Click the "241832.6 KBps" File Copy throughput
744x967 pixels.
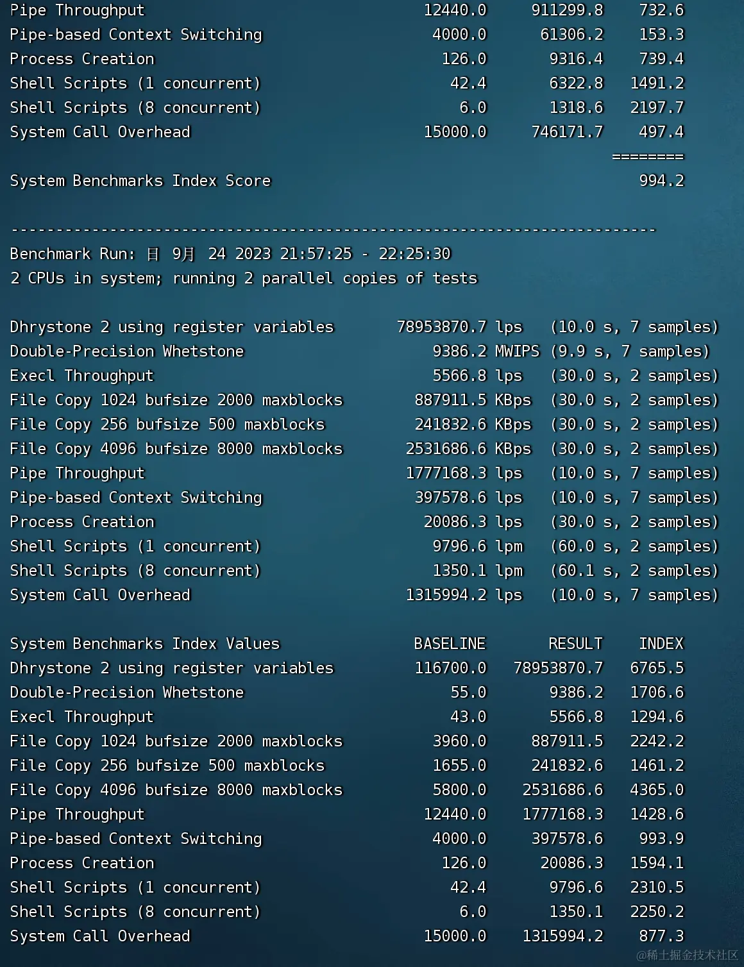[473, 425]
